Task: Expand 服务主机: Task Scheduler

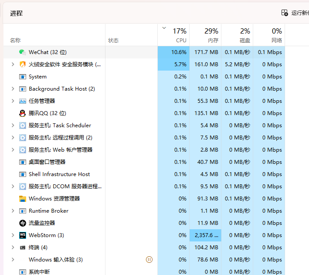Action: (13, 126)
